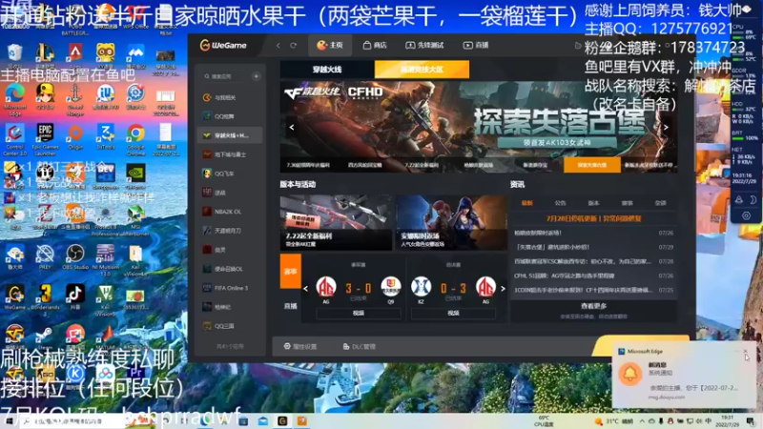Image resolution: width=763 pixels, height=429 pixels.
Task: Select 使命召唤OL in sidebar
Action: 230,269
